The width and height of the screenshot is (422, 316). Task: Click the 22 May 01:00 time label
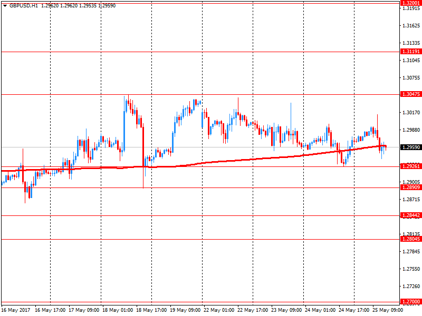pyautogui.click(x=219, y=310)
